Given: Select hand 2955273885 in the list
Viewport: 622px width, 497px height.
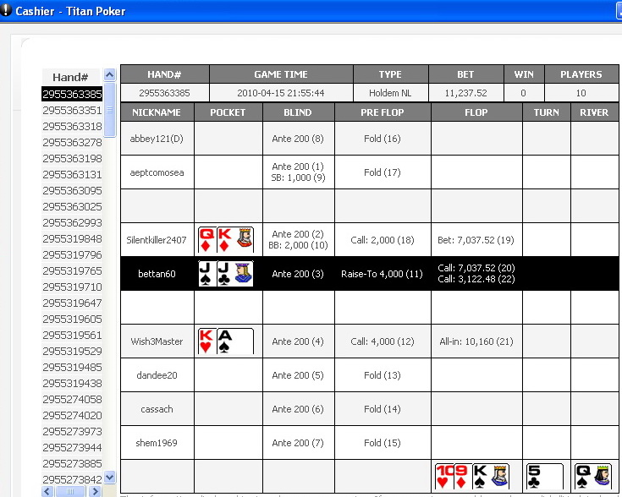Looking at the screenshot, I should point(72,463).
